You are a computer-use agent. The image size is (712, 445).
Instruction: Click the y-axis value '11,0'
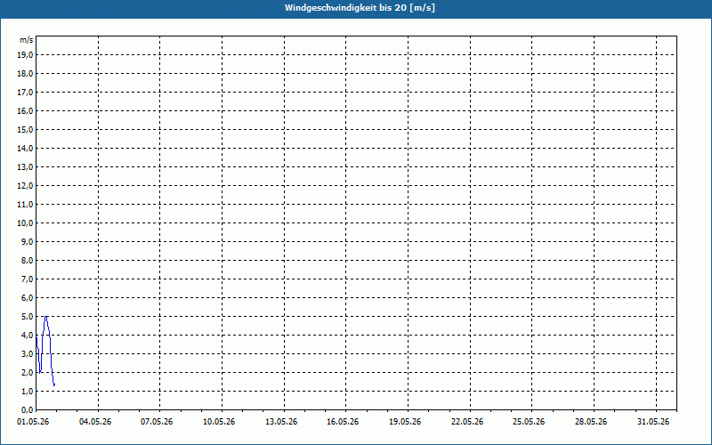click(25, 205)
